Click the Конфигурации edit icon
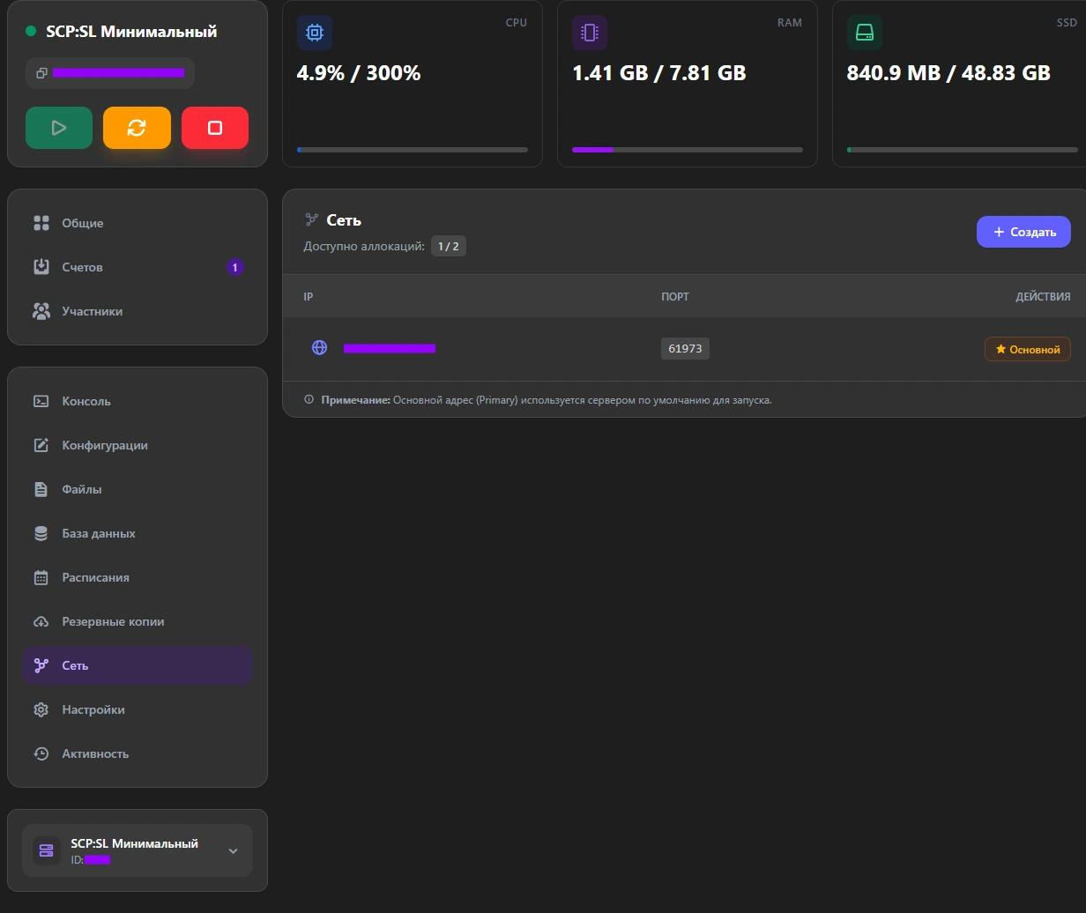 41,445
